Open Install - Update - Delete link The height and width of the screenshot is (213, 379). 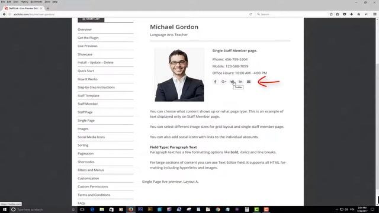click(95, 62)
